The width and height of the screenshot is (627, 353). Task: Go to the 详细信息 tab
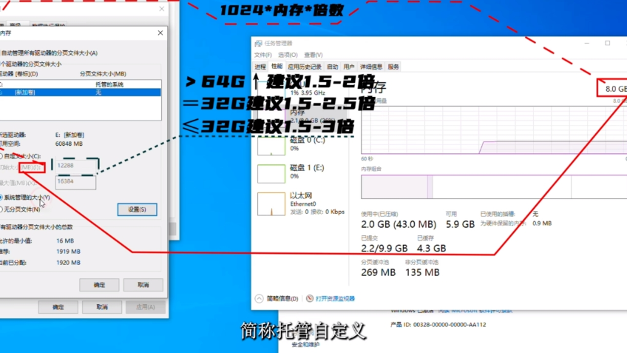click(371, 67)
